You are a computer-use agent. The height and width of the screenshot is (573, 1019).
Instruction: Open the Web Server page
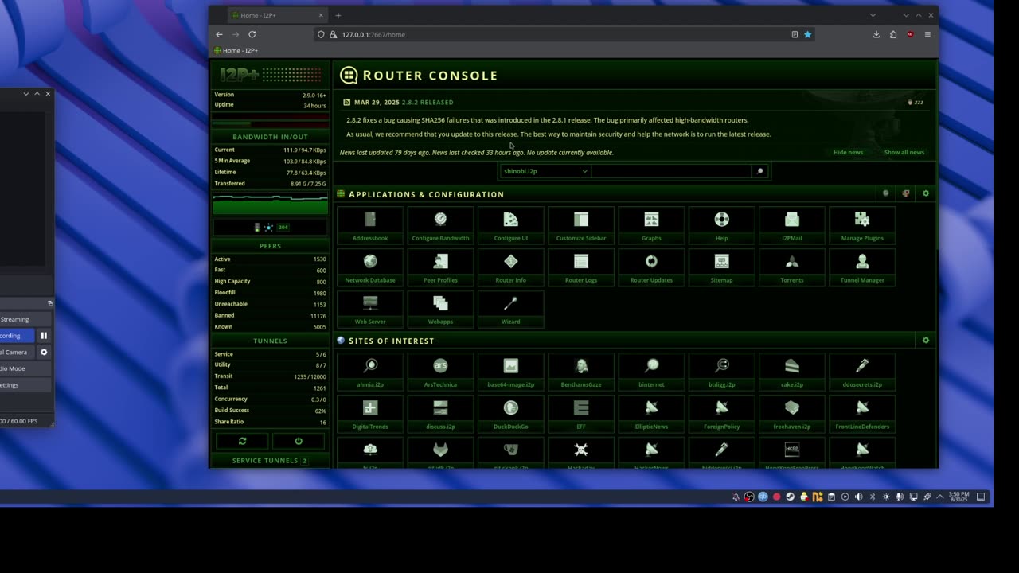[x=370, y=309]
